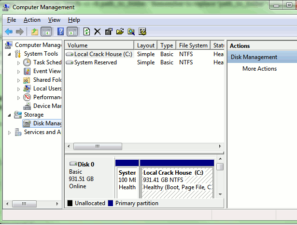Click the Event Viewer icon
297x225 pixels.
(x=27, y=71)
